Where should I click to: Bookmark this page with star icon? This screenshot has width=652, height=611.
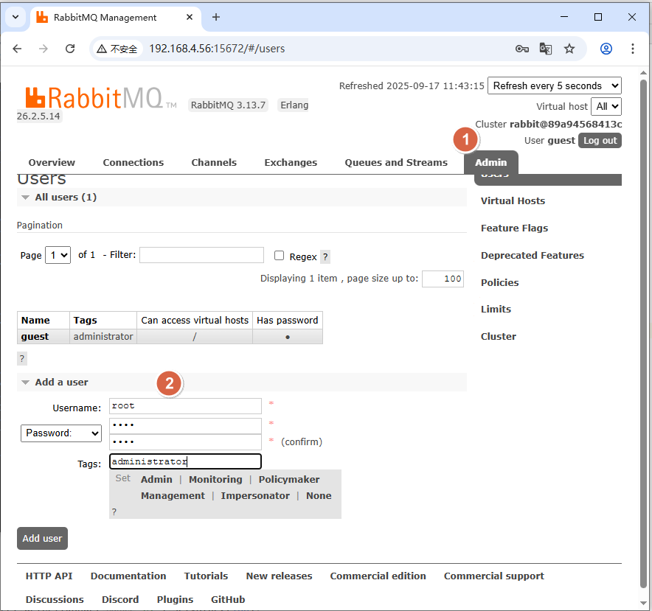tap(569, 49)
